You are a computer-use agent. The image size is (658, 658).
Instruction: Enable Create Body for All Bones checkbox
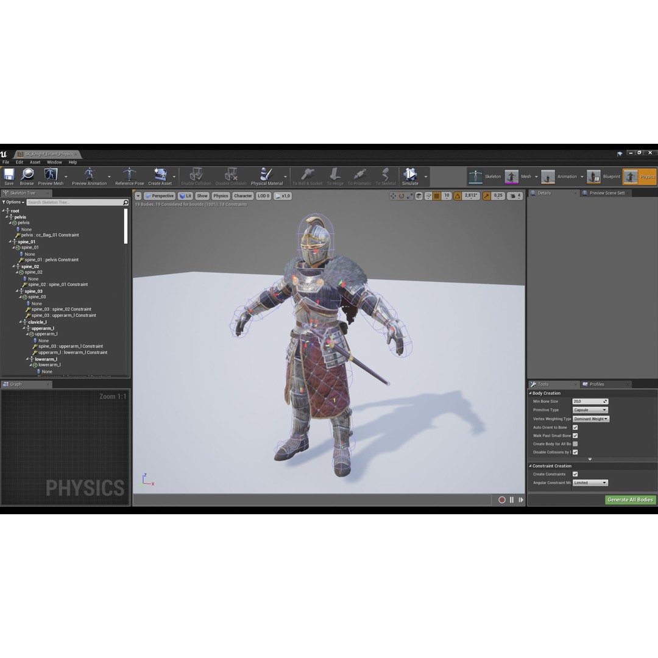pyautogui.click(x=575, y=444)
